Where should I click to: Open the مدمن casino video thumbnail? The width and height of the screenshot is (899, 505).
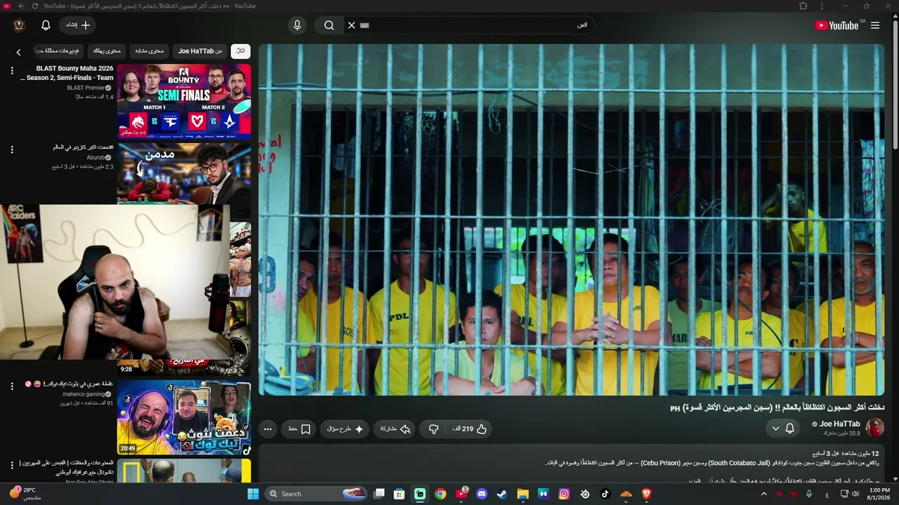[184, 174]
